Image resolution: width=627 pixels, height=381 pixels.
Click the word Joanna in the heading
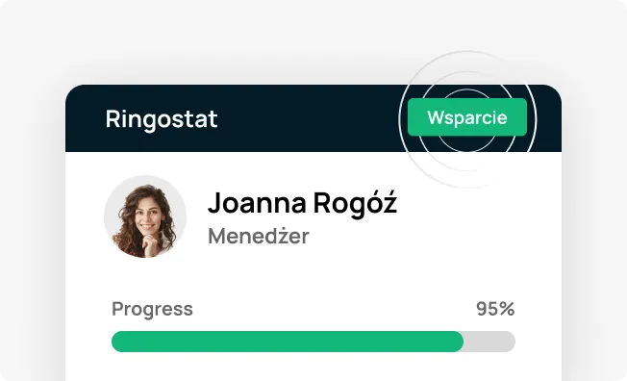coord(257,203)
